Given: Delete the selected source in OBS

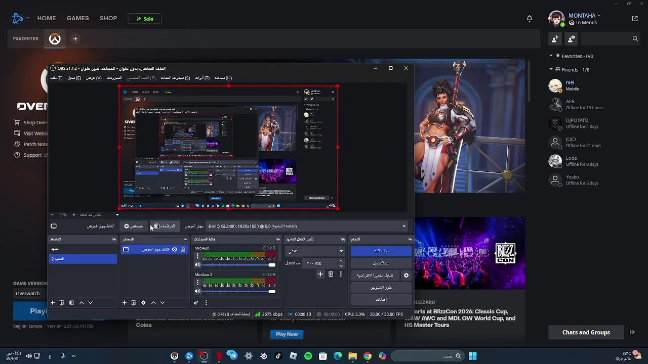Looking at the screenshot, I should click(134, 303).
